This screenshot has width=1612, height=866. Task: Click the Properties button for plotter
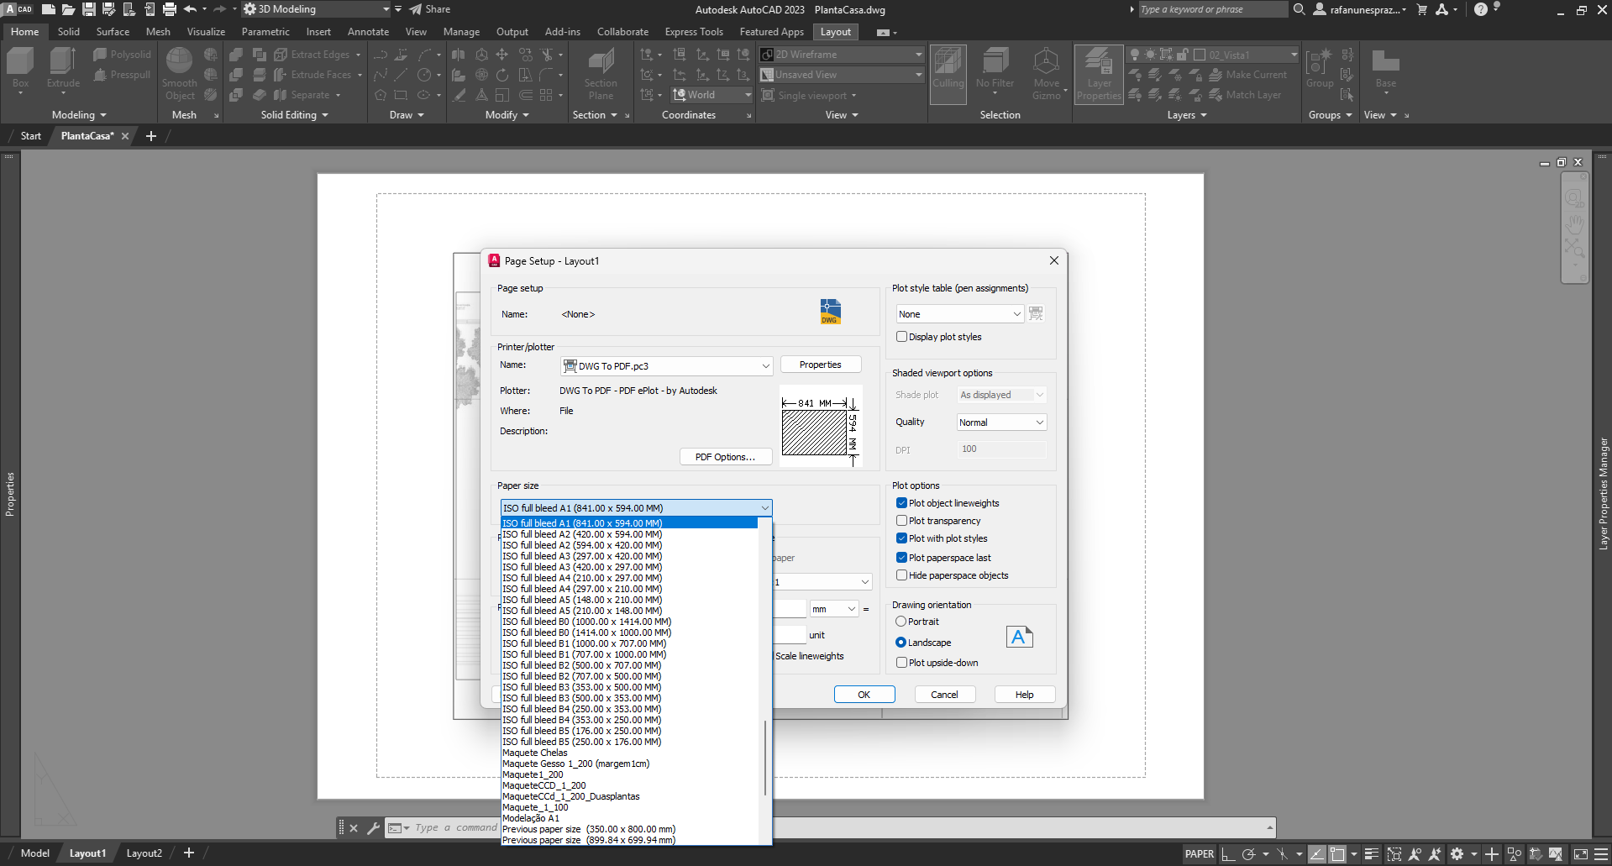[x=820, y=365]
